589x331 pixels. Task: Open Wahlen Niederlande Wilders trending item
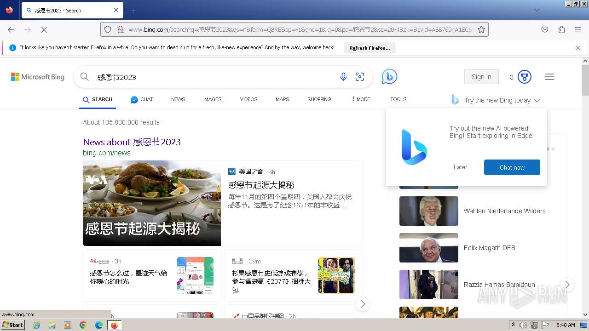pyautogui.click(x=505, y=211)
